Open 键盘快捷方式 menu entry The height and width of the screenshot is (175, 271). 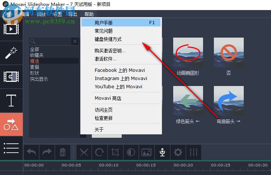coord(121,39)
